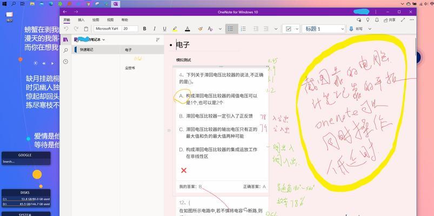Open the Windows Start menu
This screenshot has height=216, width=434.
pyautogui.click(x=4, y=4)
